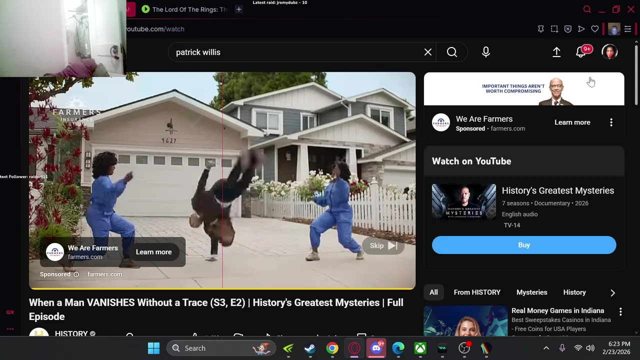
Task: Open the Windows Start menu
Action: tap(154, 348)
